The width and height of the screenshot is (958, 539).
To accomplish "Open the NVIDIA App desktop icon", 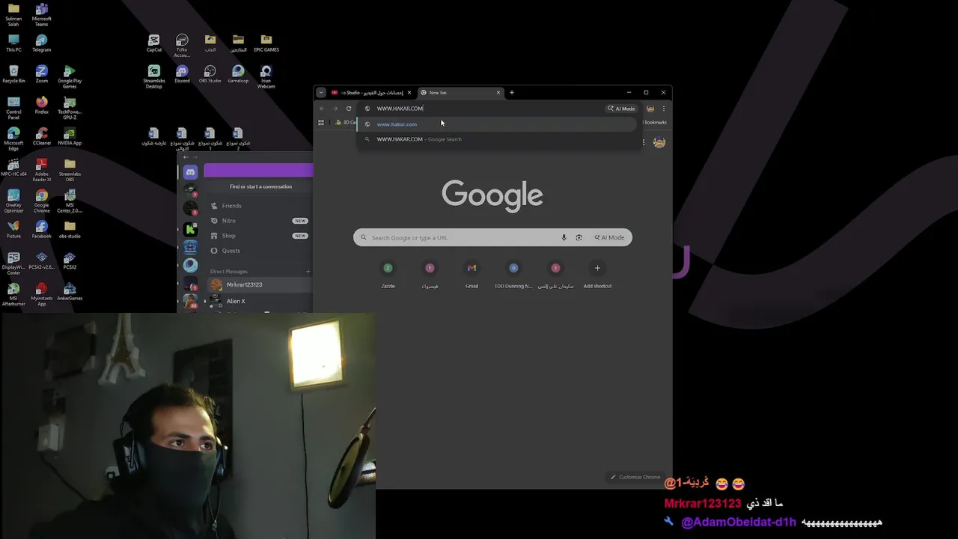I will tap(70, 136).
